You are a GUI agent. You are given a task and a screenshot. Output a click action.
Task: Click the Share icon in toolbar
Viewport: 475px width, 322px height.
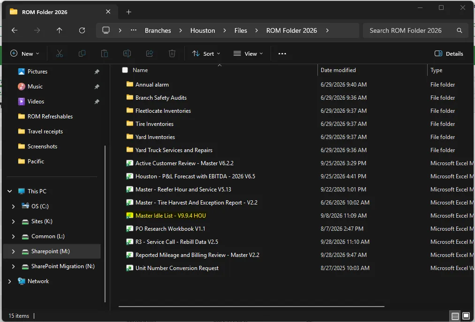tap(150, 53)
